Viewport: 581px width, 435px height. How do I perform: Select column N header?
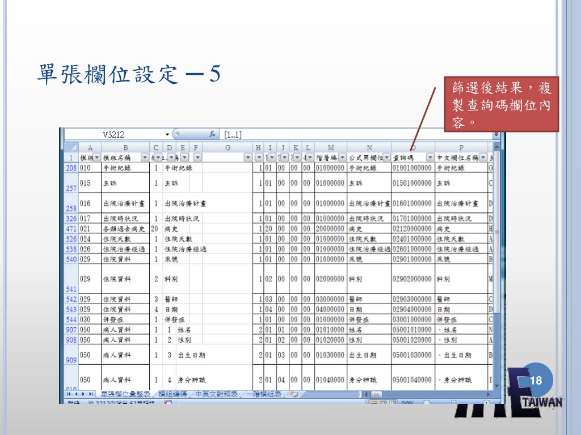[369, 148]
